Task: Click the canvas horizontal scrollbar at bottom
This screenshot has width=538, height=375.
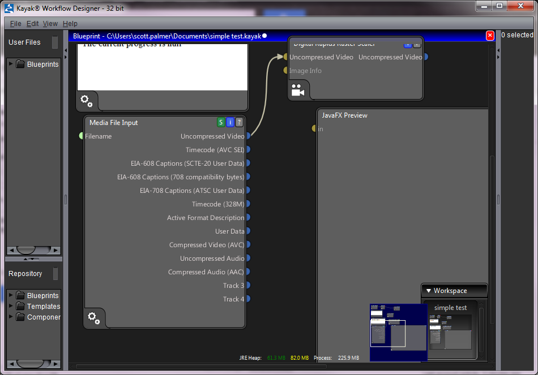Action: click(x=200, y=367)
